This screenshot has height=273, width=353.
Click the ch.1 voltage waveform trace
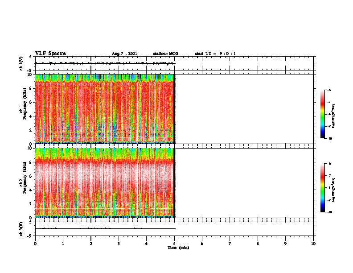(105, 63)
